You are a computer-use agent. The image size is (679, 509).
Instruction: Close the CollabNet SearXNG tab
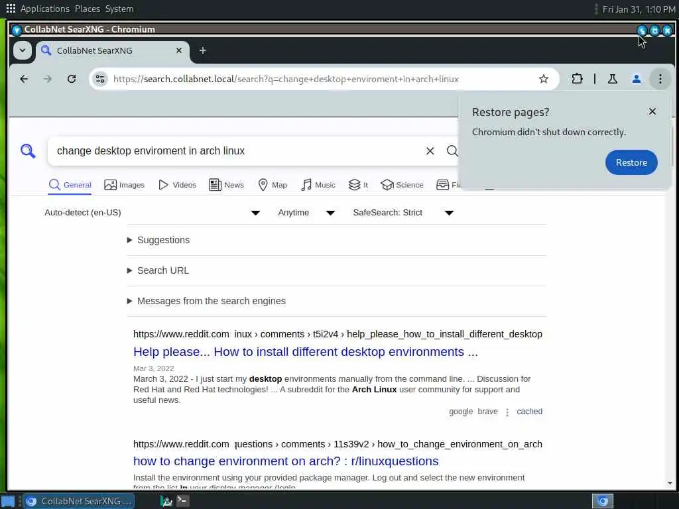(x=179, y=50)
